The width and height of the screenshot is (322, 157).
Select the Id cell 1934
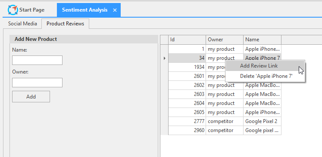tap(187, 67)
